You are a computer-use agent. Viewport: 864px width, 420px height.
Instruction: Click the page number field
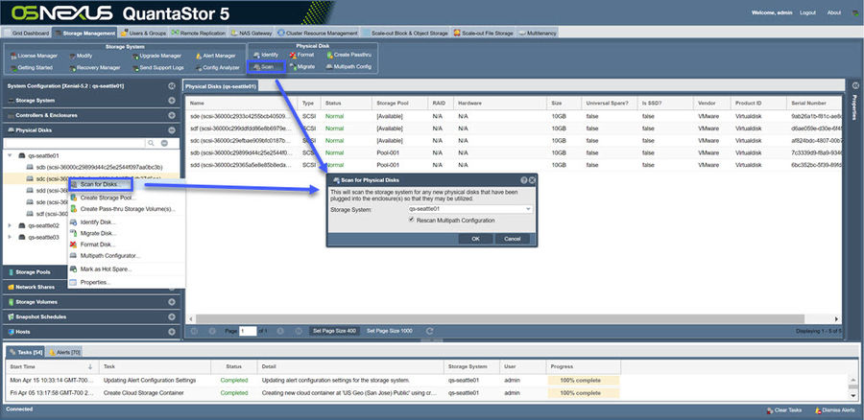tap(248, 331)
